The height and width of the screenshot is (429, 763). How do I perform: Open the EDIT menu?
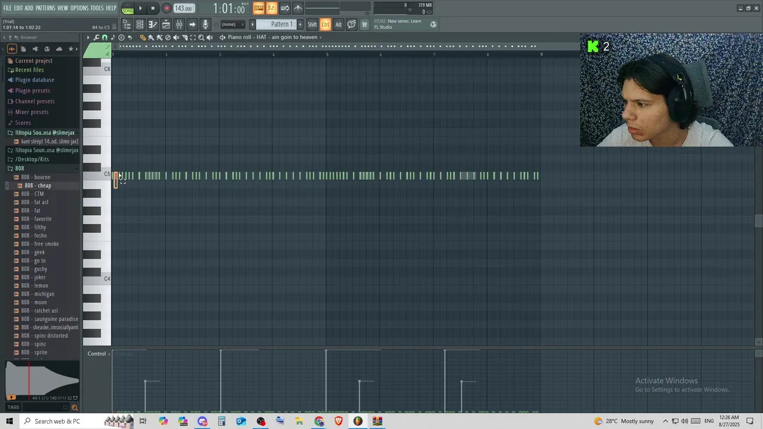tap(18, 8)
